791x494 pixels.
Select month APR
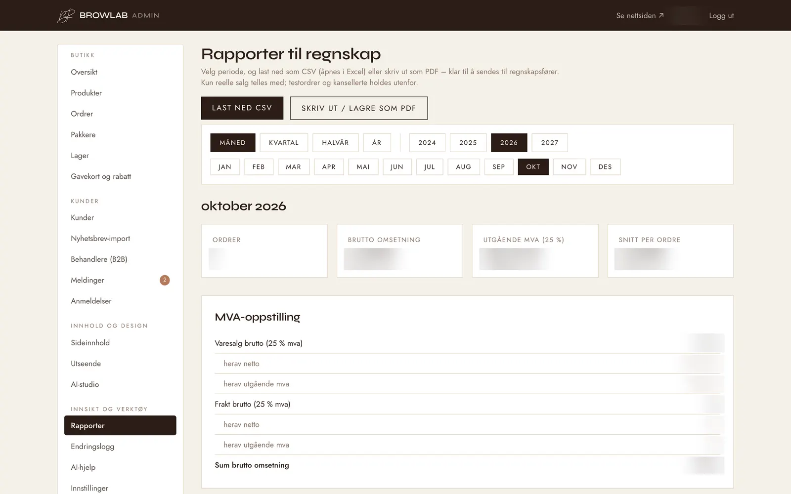pyautogui.click(x=329, y=167)
